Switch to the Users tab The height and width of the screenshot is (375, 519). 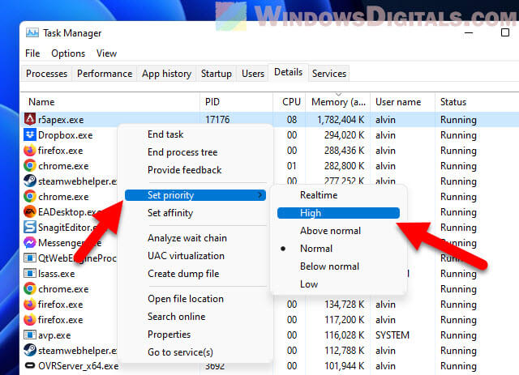253,74
